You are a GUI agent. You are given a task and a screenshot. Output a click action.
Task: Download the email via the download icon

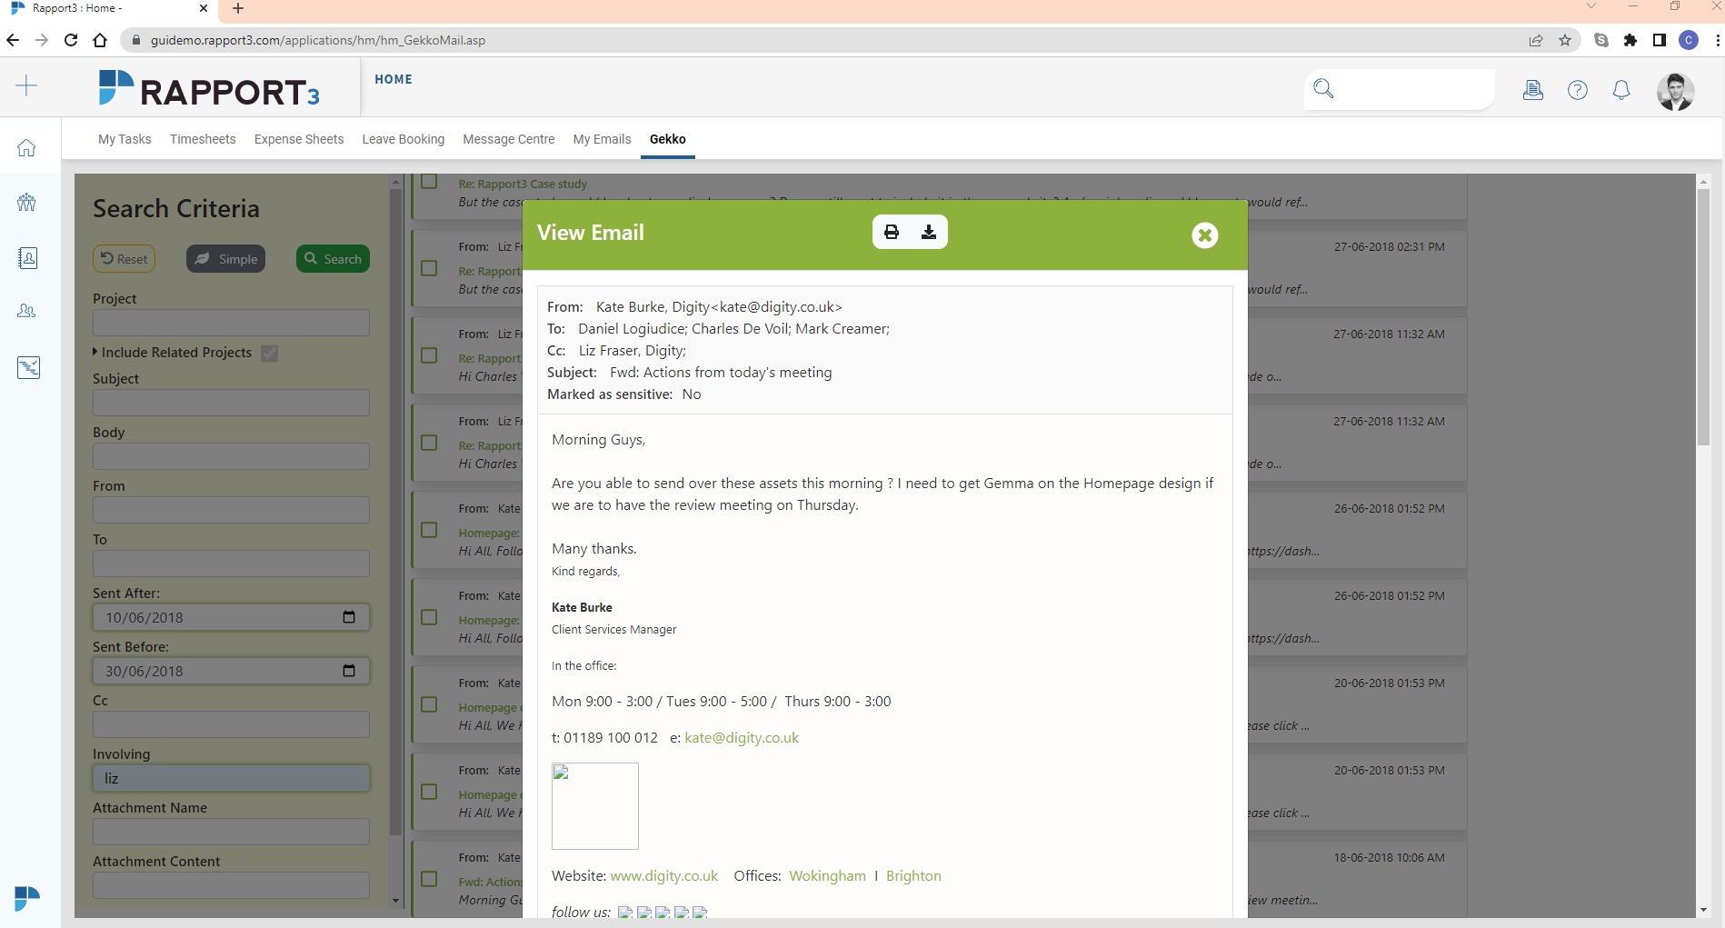click(x=928, y=232)
